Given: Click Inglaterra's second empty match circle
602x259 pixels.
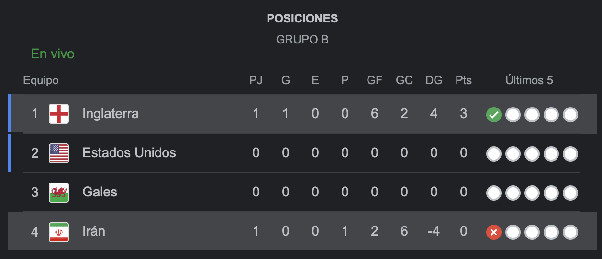Looking at the screenshot, I should click(532, 115).
